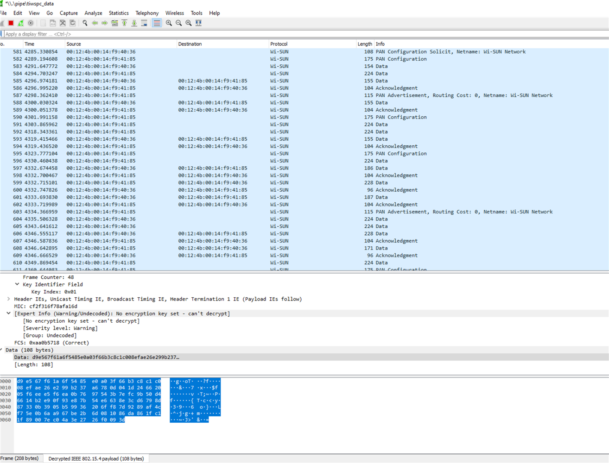Reset text to normal size

tap(189, 23)
